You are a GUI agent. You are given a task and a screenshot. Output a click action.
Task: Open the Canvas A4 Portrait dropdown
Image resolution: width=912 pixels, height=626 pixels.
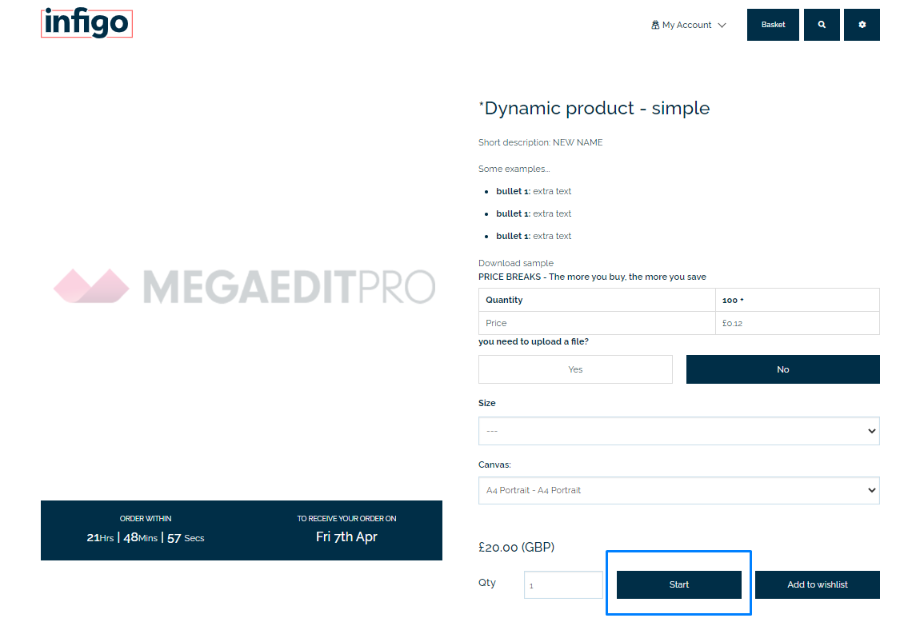[678, 490]
